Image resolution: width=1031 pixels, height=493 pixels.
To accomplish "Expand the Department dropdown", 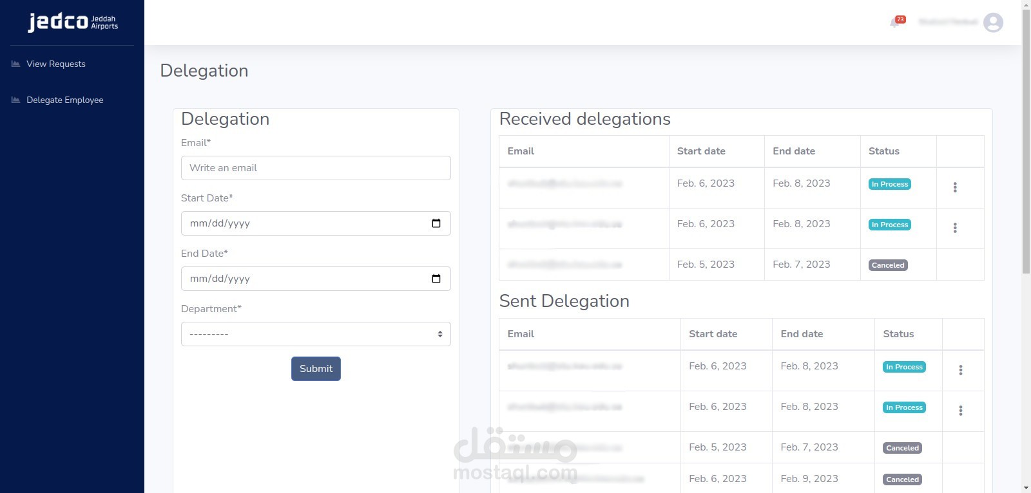I will click(316, 334).
